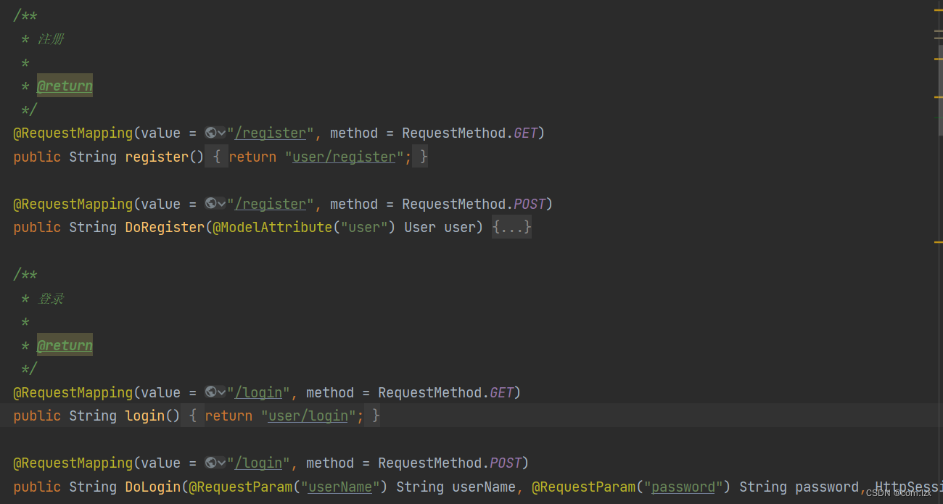Viewport: 943px width, 504px height.
Task: Click the "userName" request parameter string
Action: (340, 487)
